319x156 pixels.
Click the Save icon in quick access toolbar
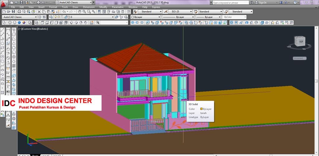21,2
